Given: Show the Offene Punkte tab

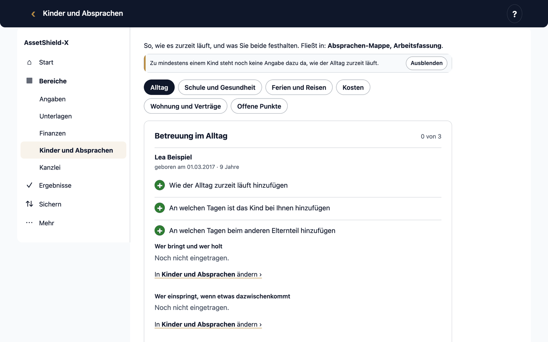Looking at the screenshot, I should (259, 106).
